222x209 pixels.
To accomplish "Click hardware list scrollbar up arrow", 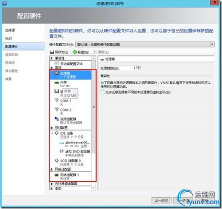I will (93, 58).
